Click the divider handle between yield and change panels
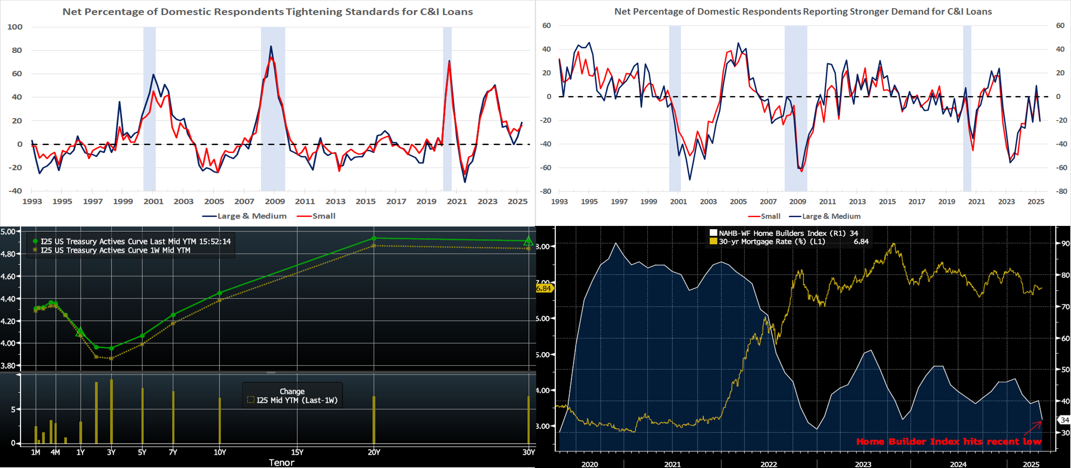 point(271,372)
